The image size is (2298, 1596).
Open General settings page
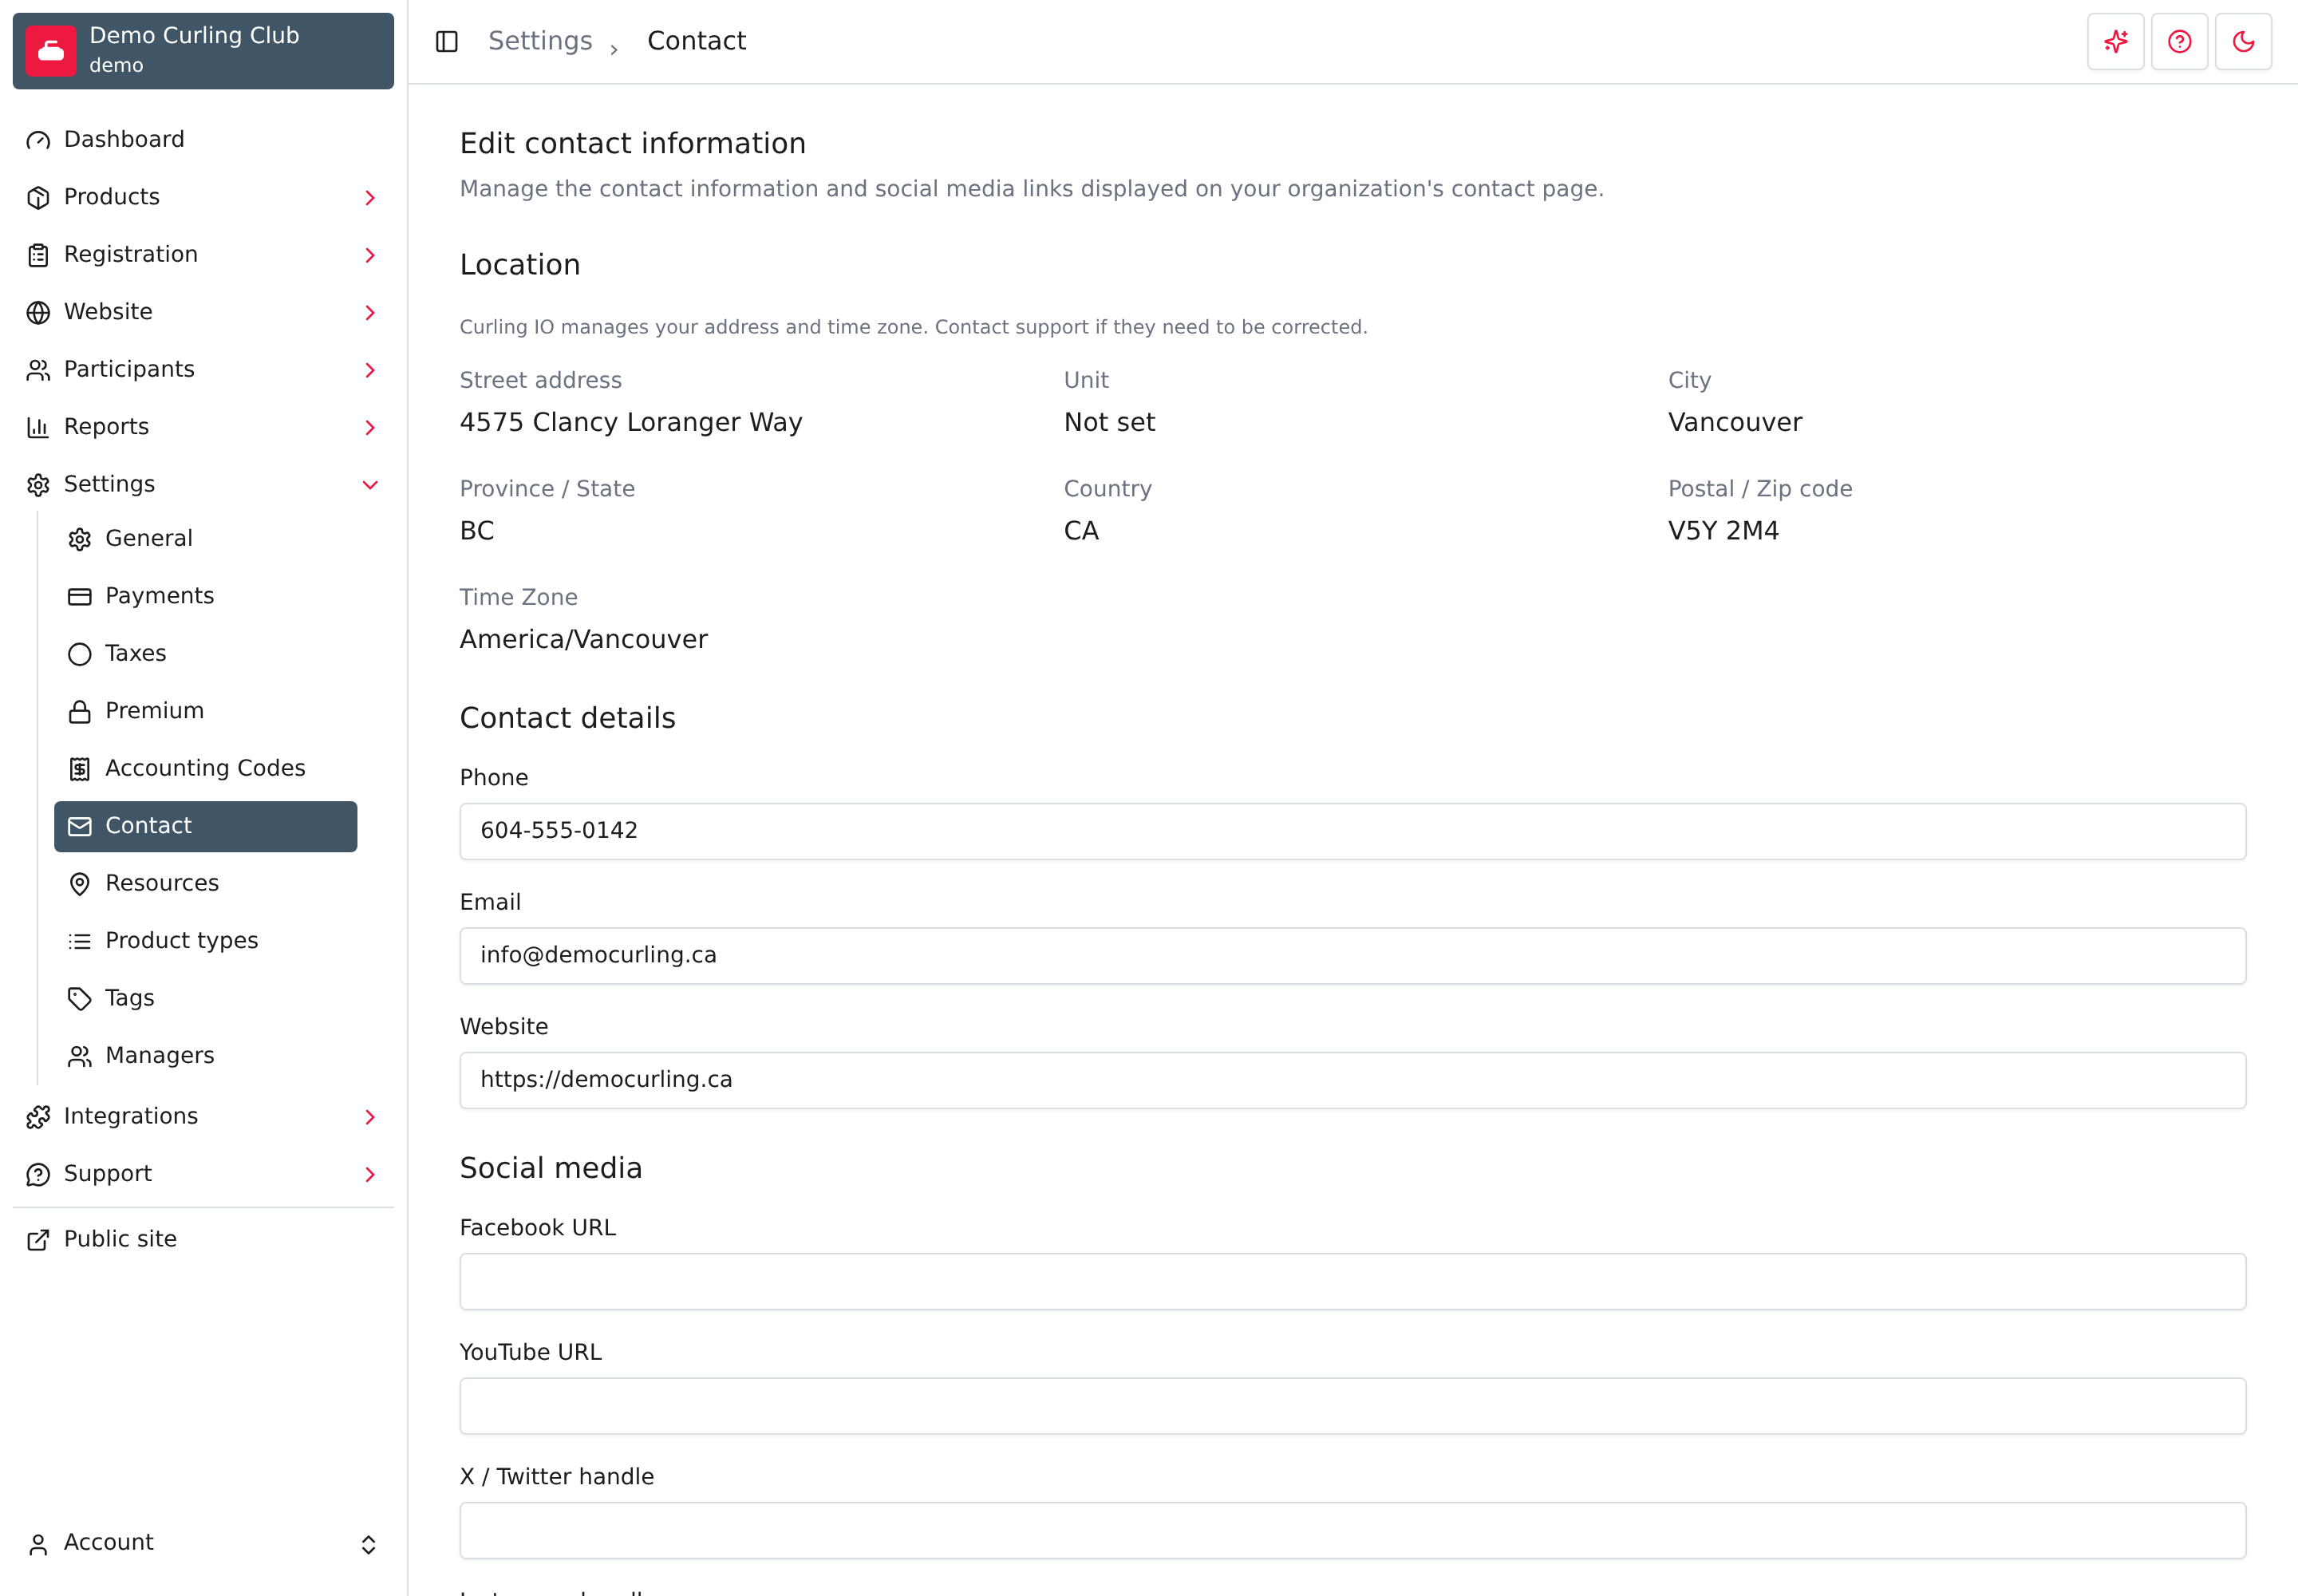click(205, 539)
